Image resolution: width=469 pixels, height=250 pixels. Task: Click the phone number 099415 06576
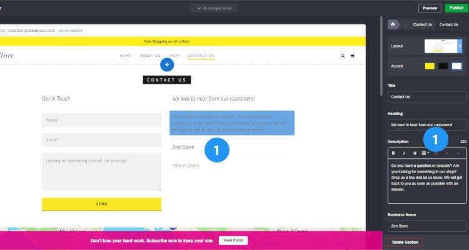point(186,166)
